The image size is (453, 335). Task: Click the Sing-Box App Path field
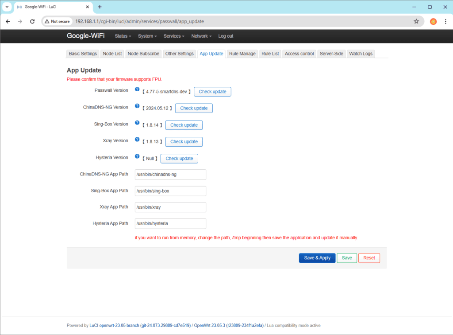[170, 191]
